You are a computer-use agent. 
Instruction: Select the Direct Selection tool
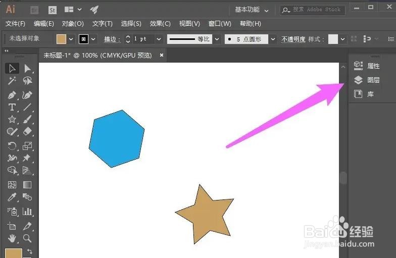tap(27, 69)
